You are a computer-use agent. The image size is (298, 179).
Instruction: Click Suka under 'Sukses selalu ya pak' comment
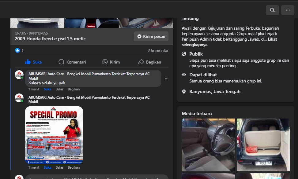(47, 89)
